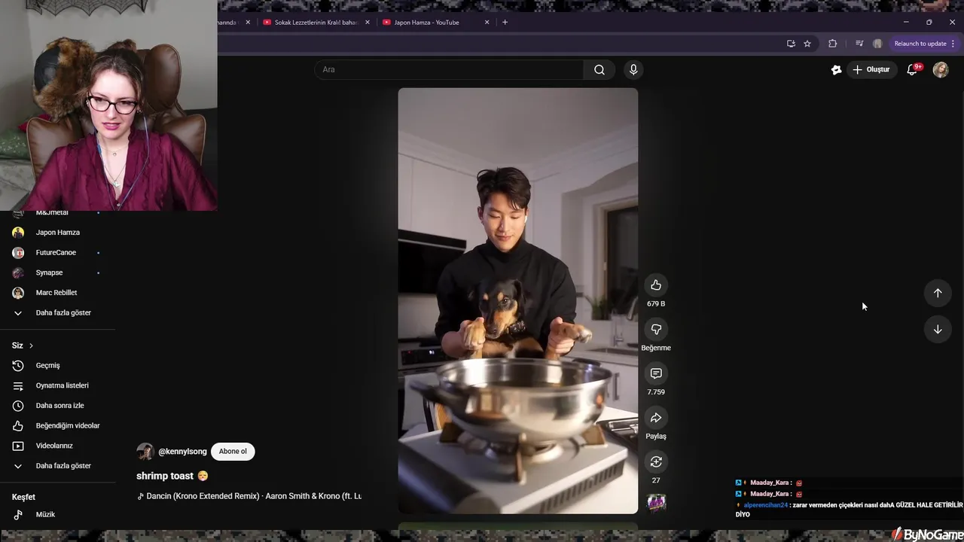Click install app icon in address bar
This screenshot has height=542, width=964.
pos(791,44)
